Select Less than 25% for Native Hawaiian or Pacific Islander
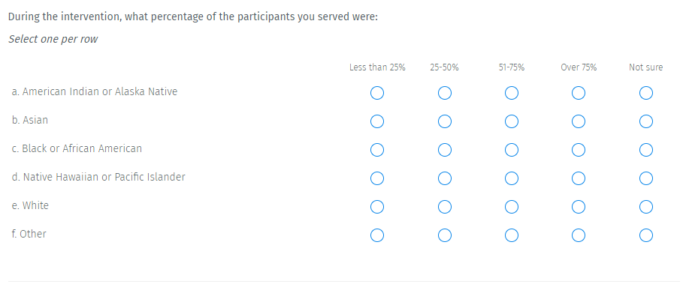 [377, 178]
